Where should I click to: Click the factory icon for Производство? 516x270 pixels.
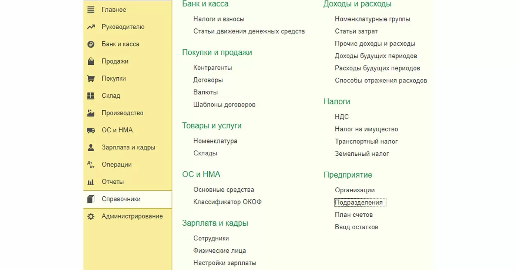[91, 113]
